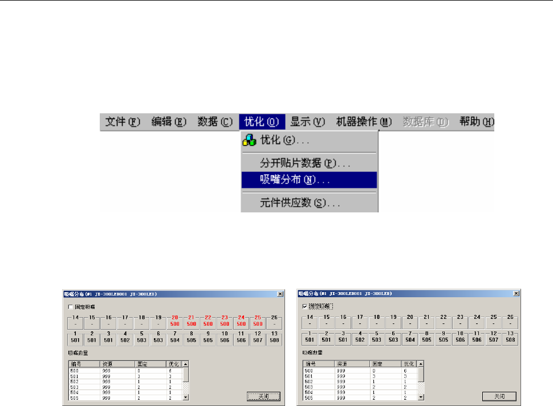
Task: Select red nozzle slot 22 in left dialog
Action: coord(208,321)
